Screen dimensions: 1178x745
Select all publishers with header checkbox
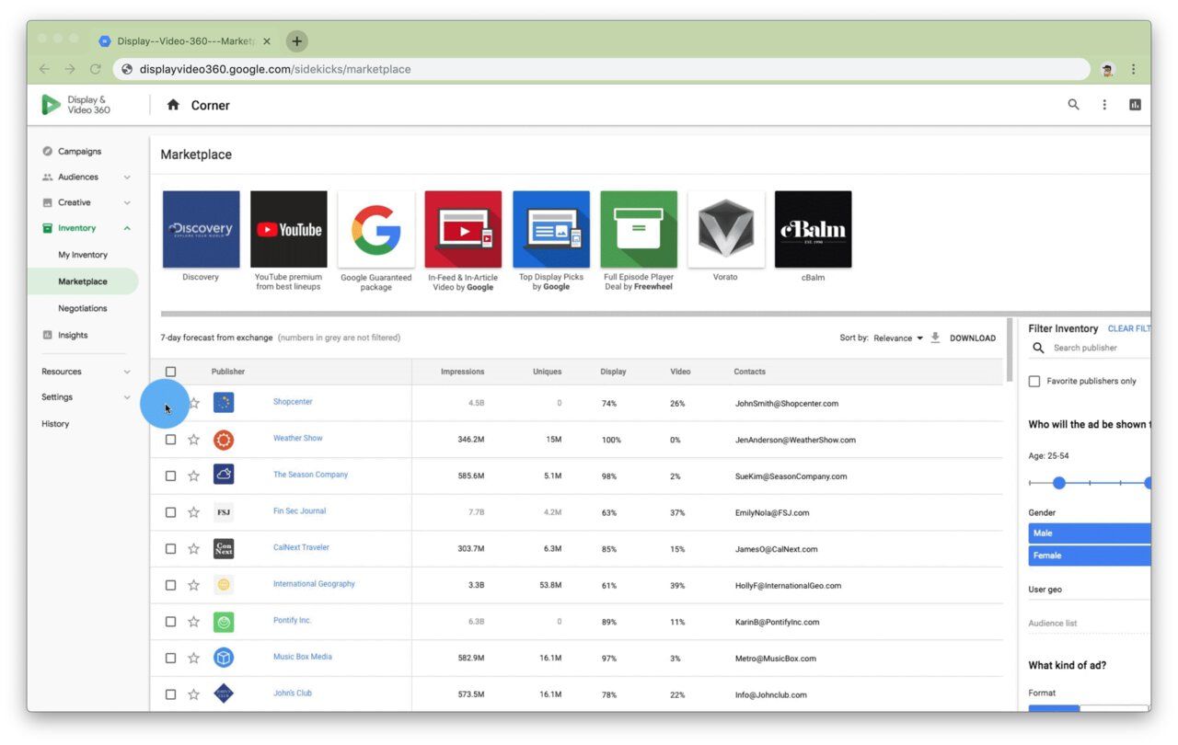170,372
